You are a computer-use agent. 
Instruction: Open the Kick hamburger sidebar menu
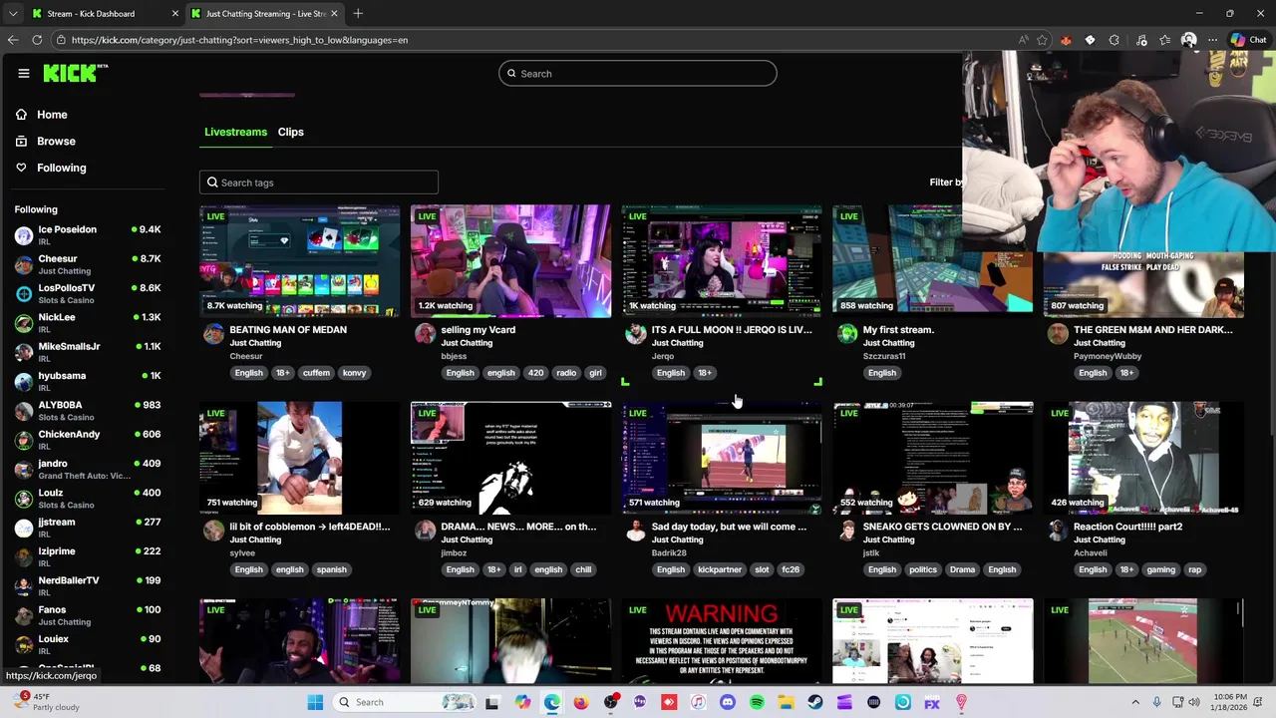point(24,73)
